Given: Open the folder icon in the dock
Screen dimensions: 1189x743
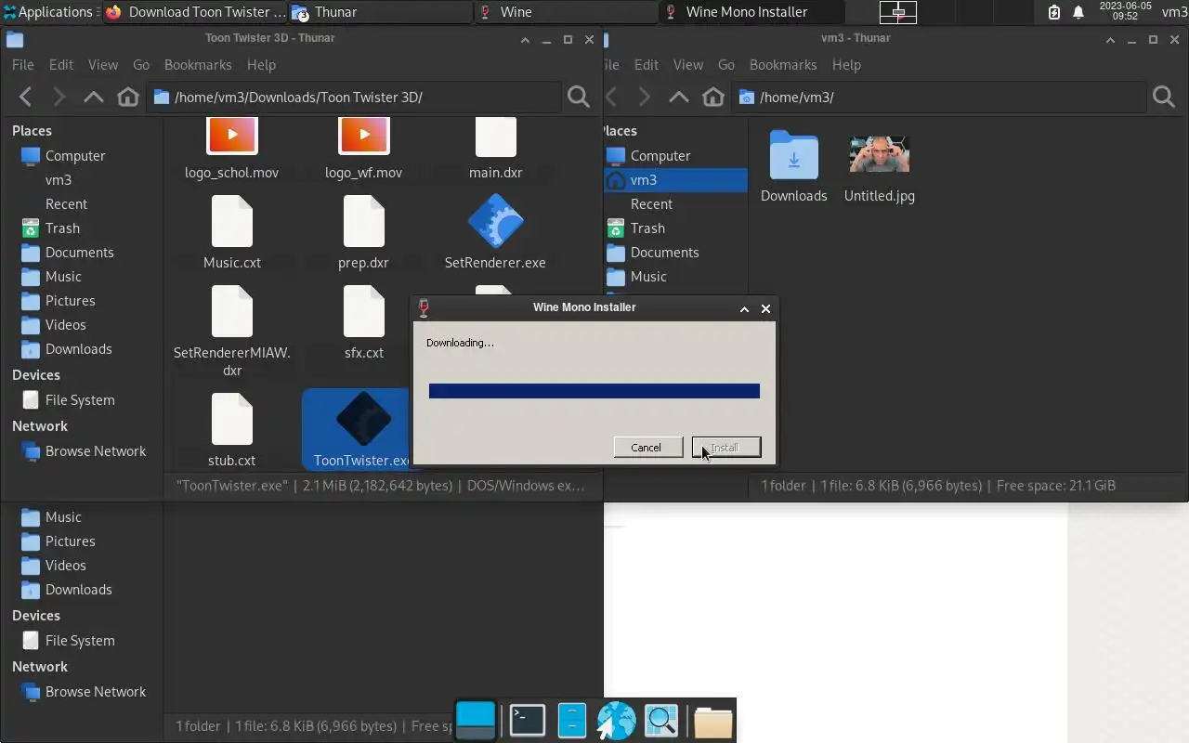Looking at the screenshot, I should [712, 721].
